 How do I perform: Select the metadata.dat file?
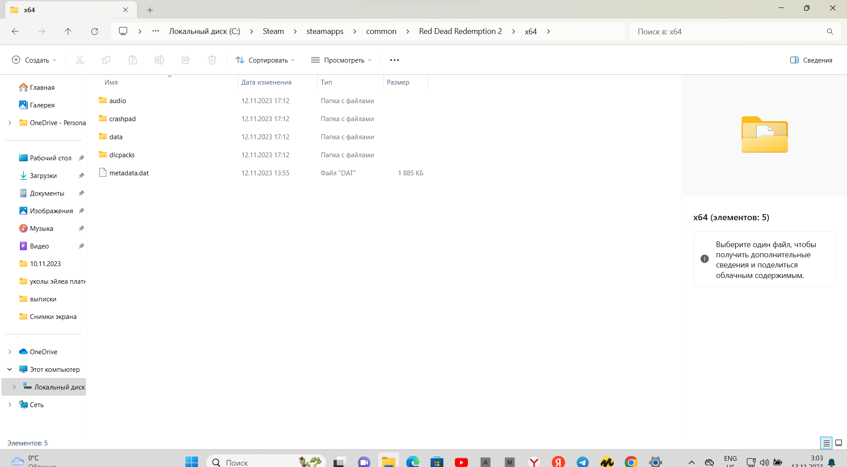point(129,173)
